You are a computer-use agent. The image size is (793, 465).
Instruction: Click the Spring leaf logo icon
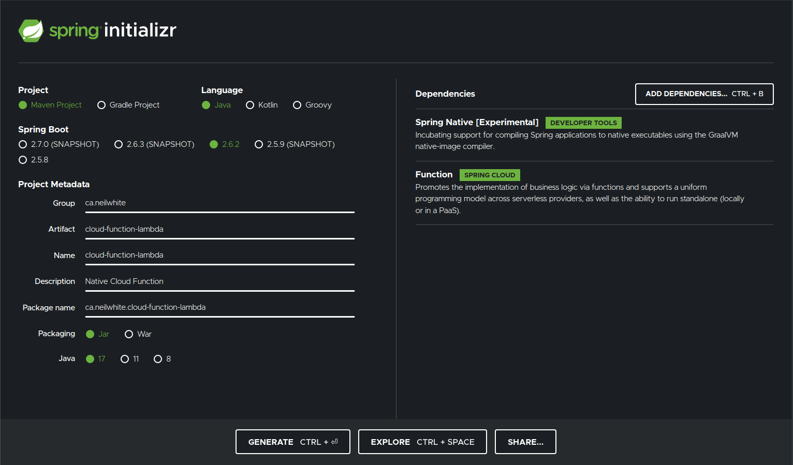pos(31,31)
